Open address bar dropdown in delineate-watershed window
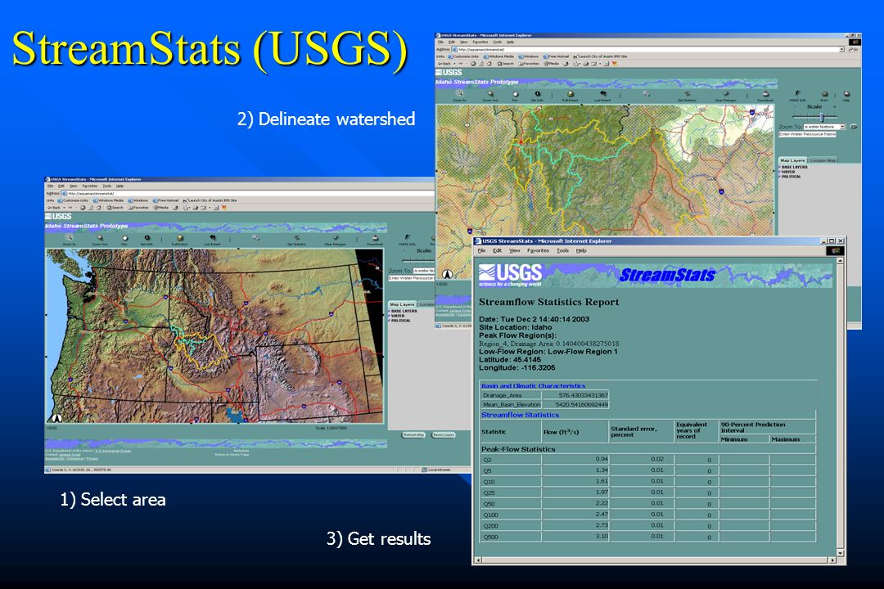The width and height of the screenshot is (884, 589). click(841, 50)
